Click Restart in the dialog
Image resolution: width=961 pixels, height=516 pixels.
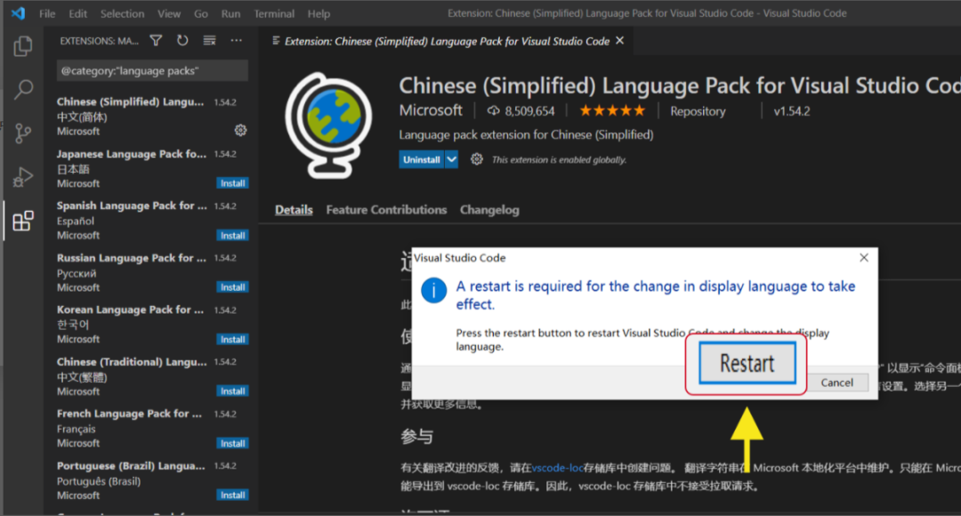[x=747, y=363]
